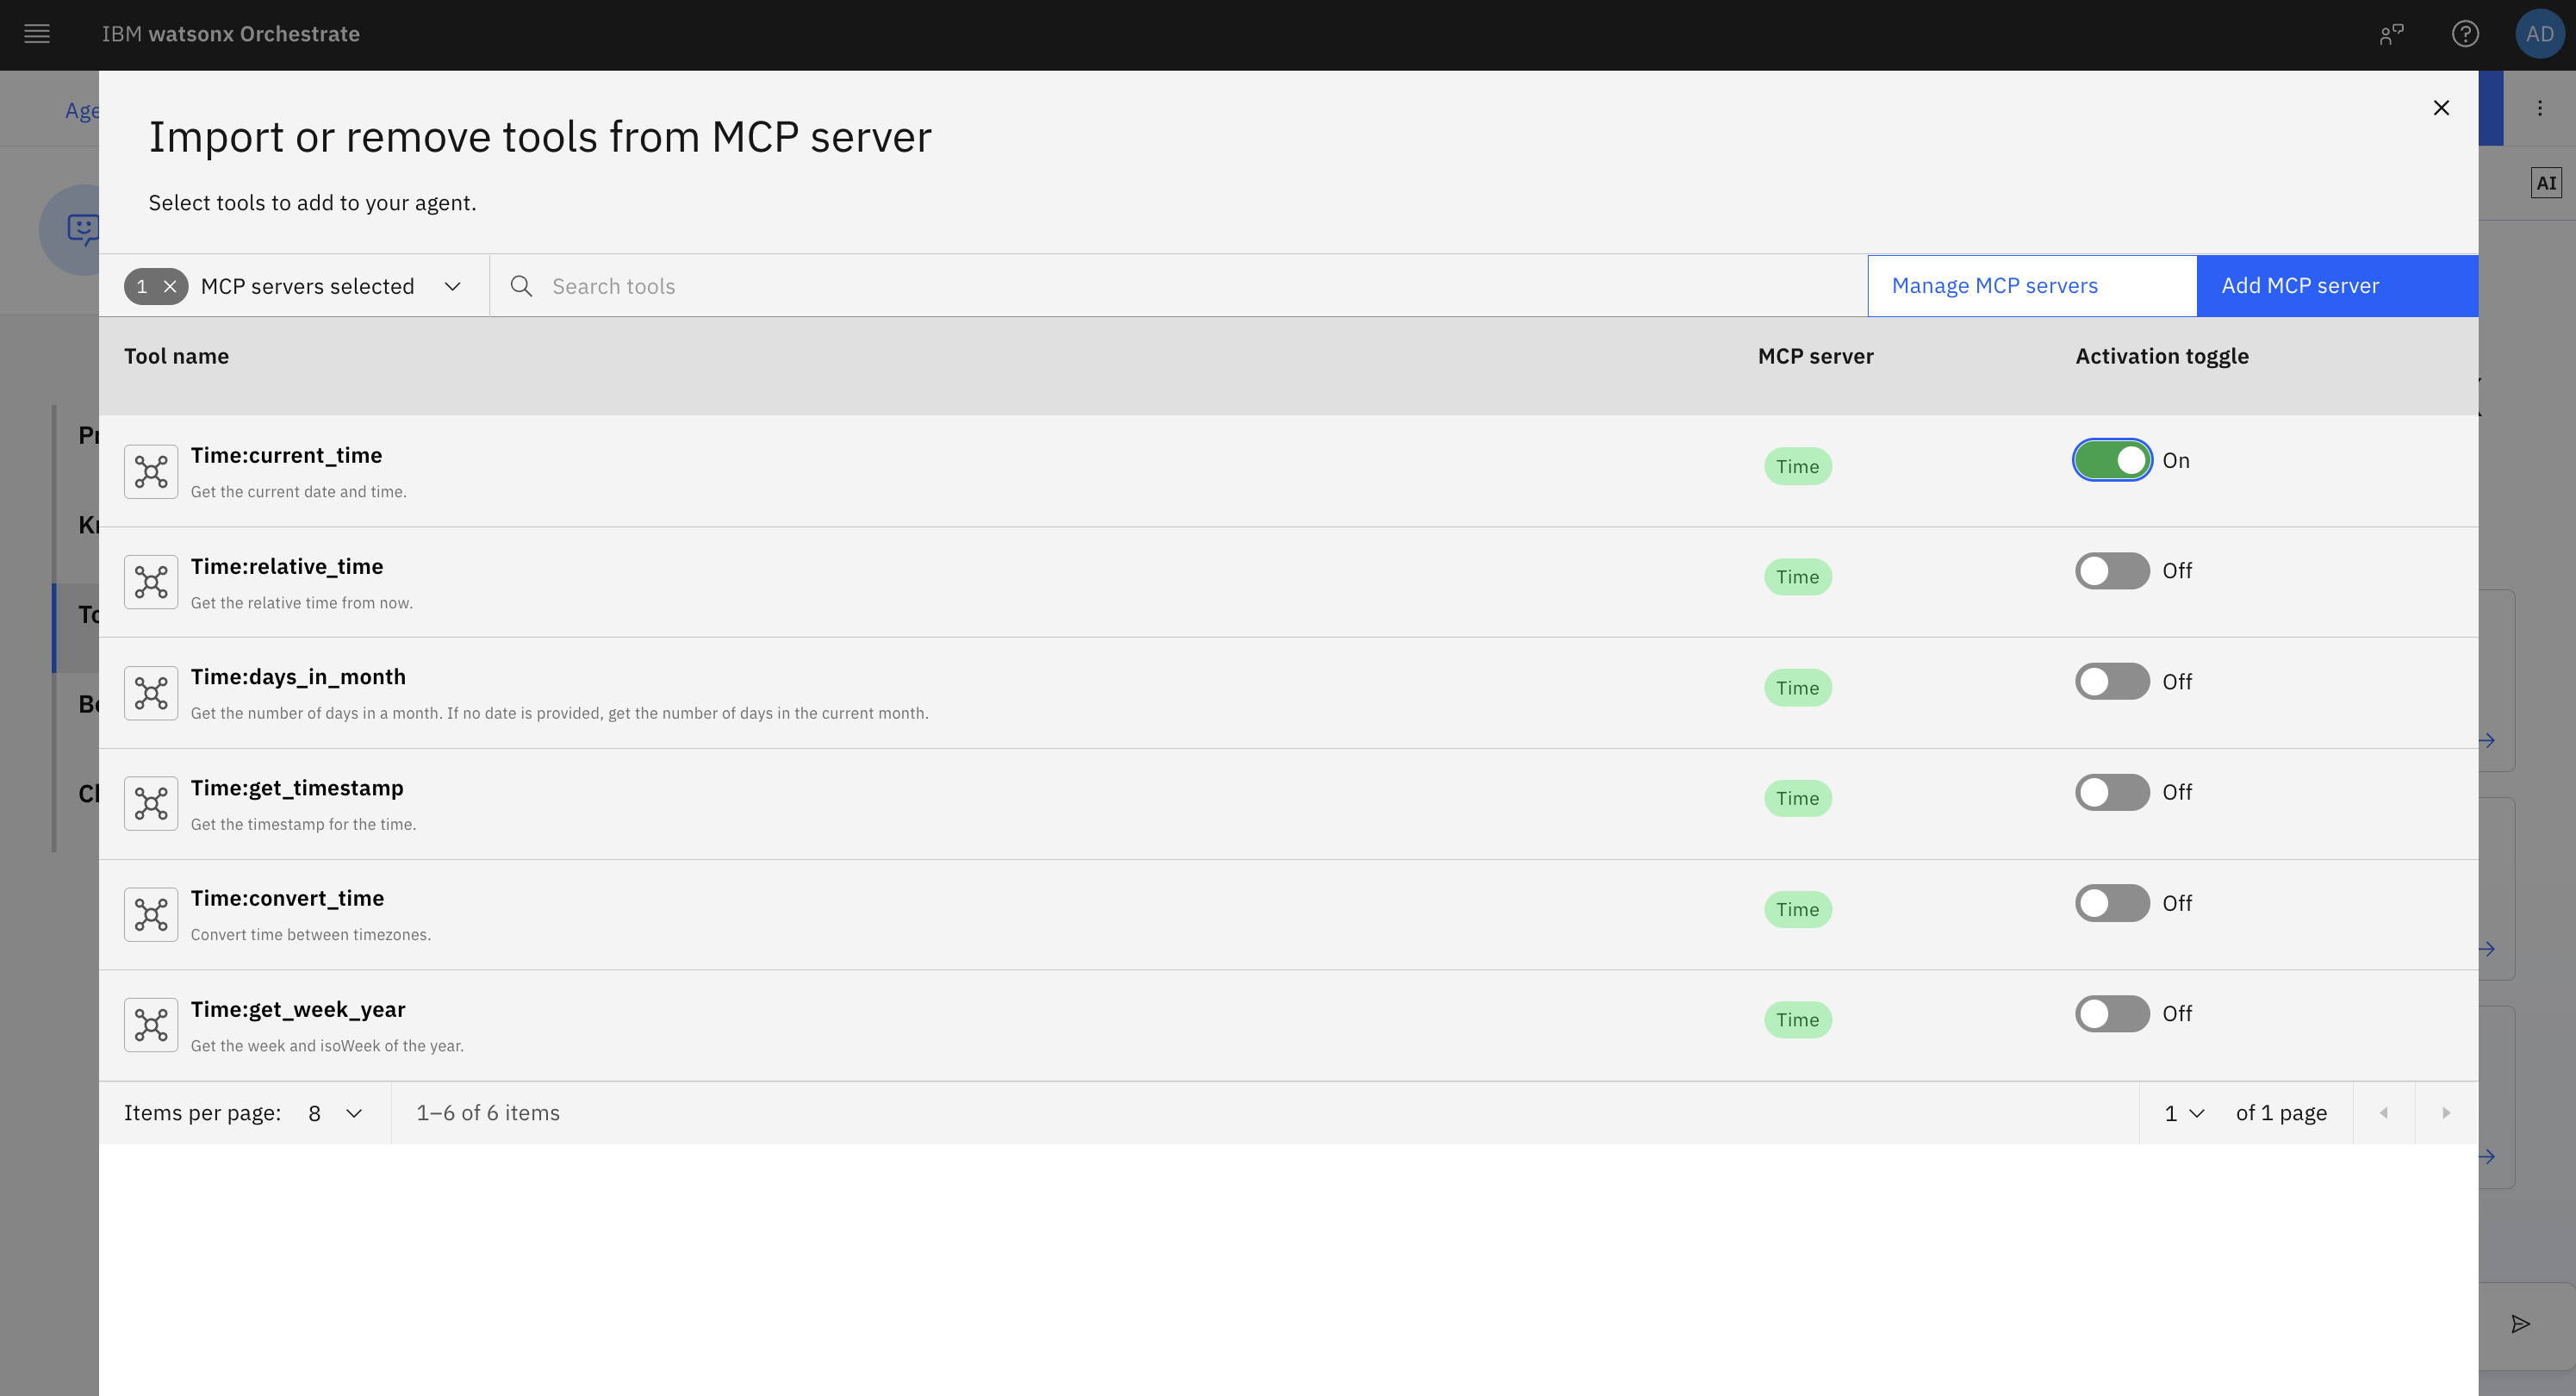The height and width of the screenshot is (1396, 2576).
Task: Click the help question mark icon
Action: point(2465,34)
